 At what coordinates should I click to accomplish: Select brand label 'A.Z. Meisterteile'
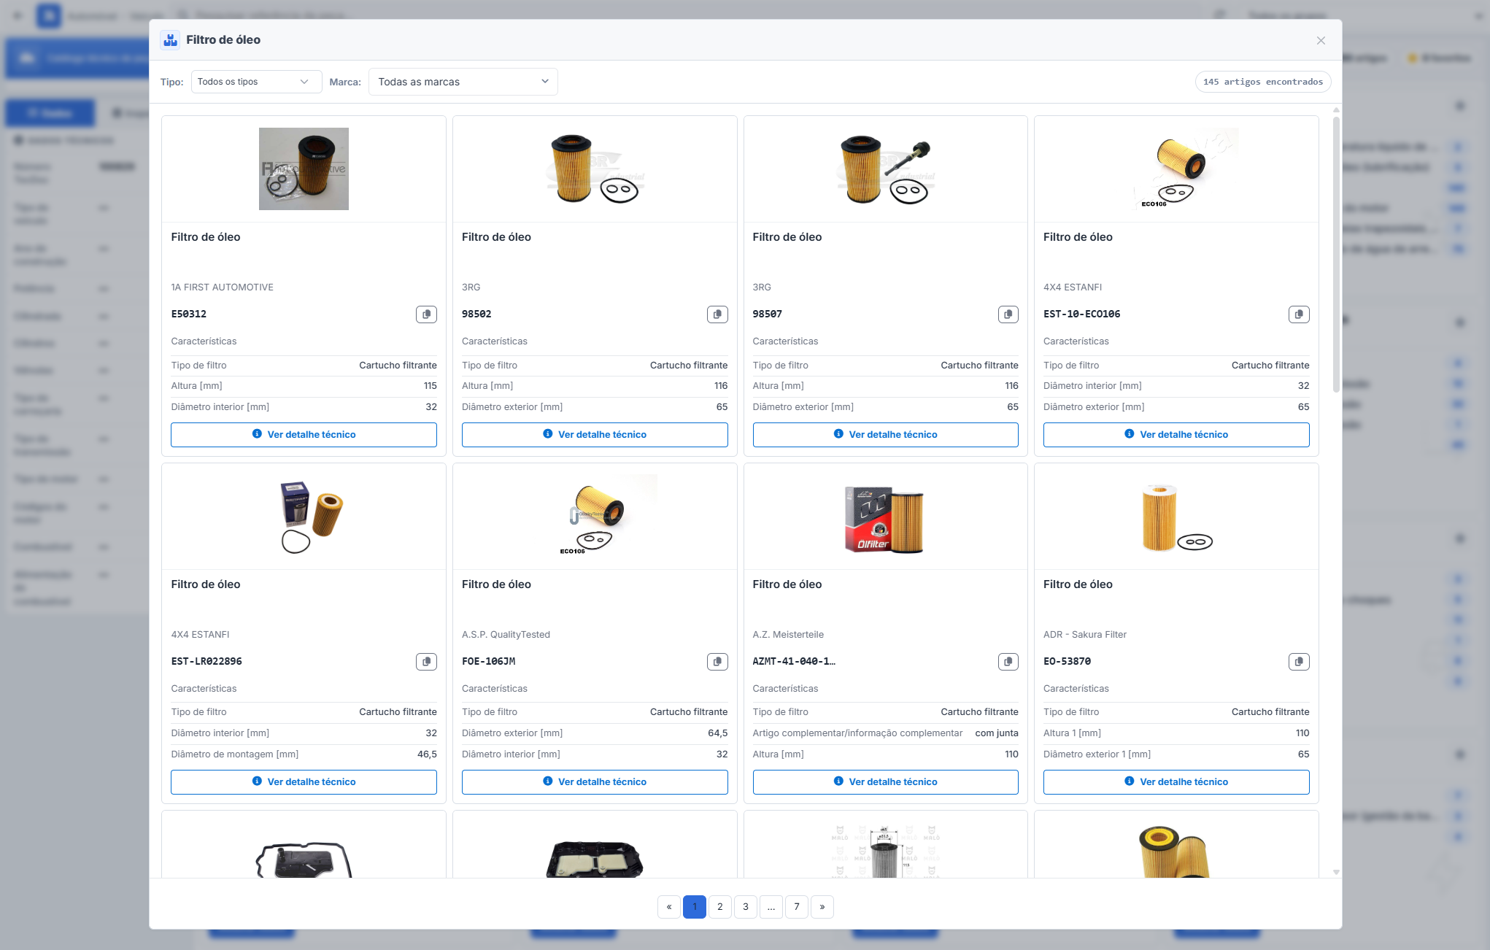(x=788, y=635)
